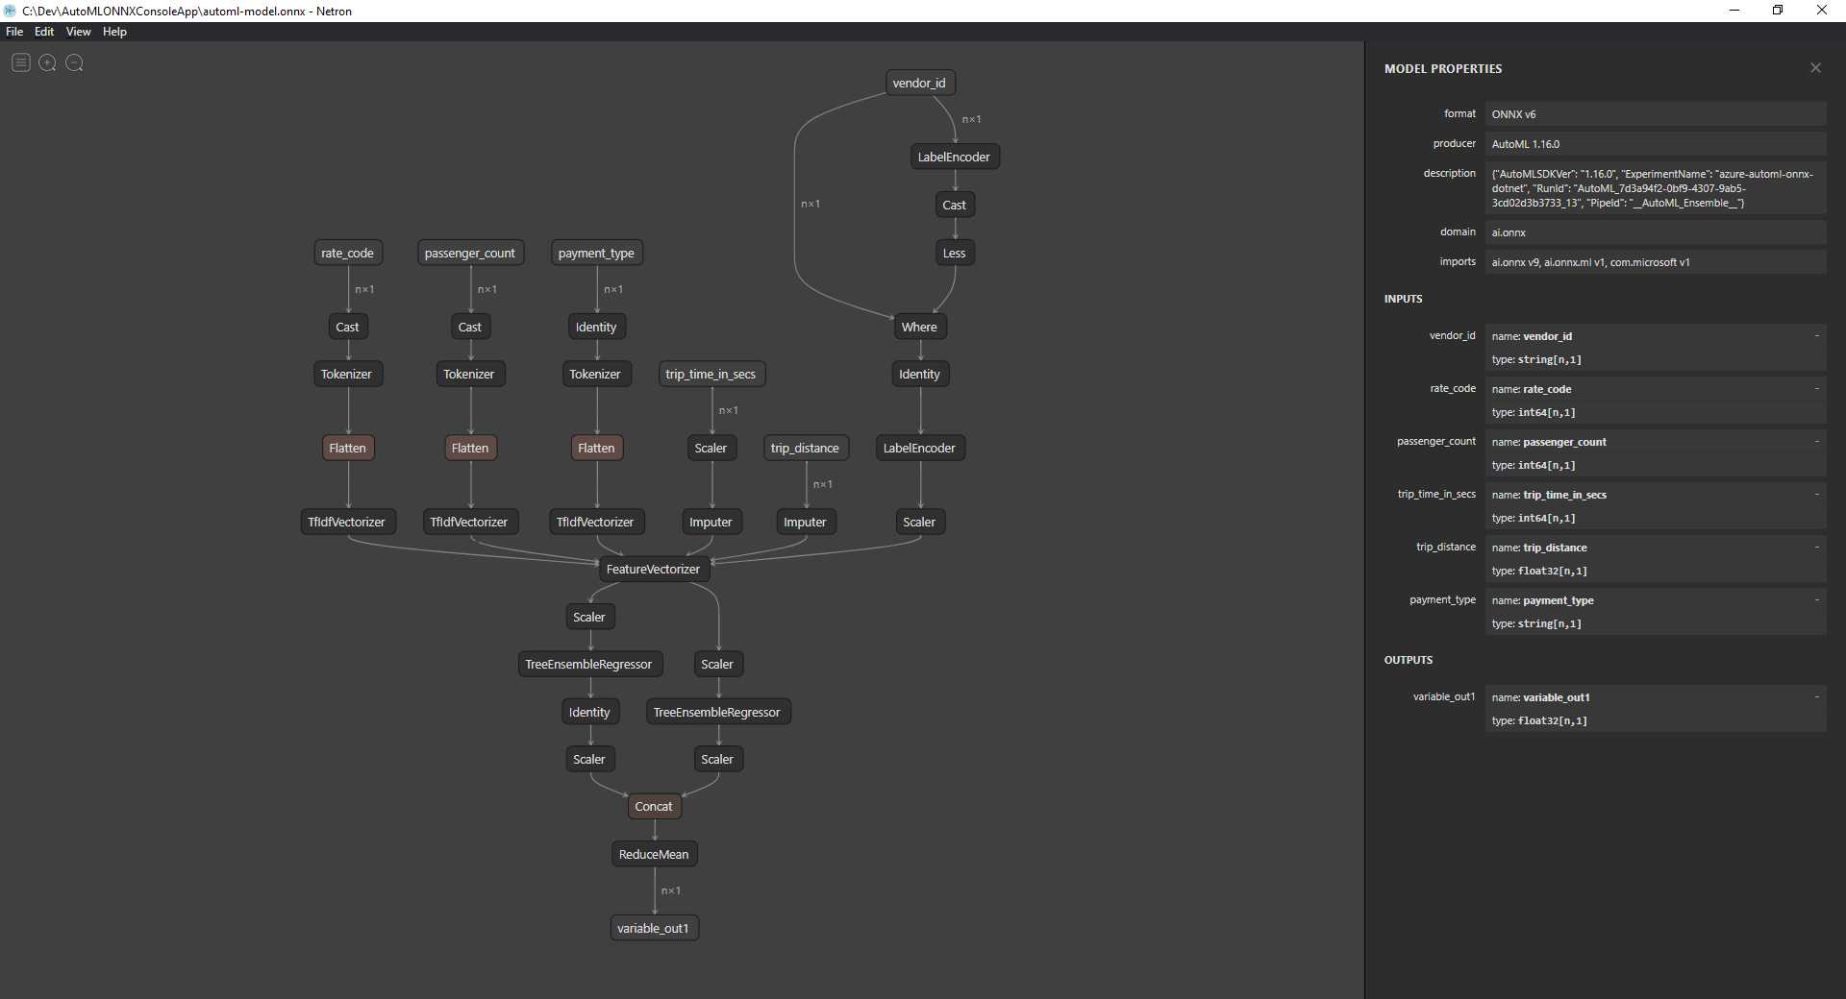1846x999 pixels.
Task: Restore down the Netron window
Action: point(1778,11)
